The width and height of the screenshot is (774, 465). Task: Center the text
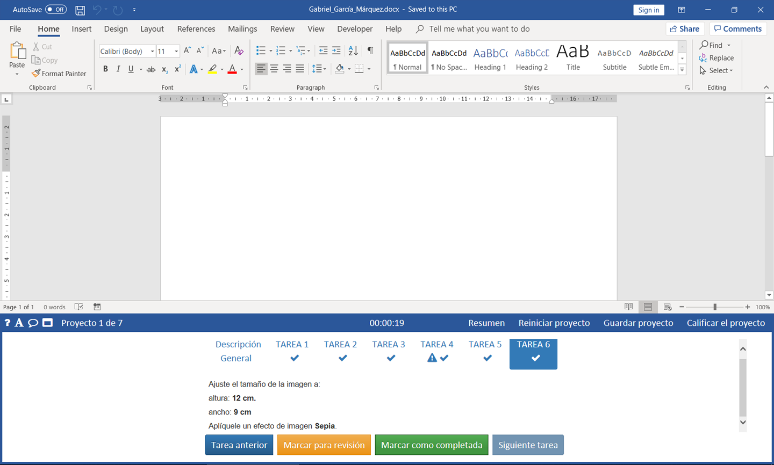tap(274, 69)
